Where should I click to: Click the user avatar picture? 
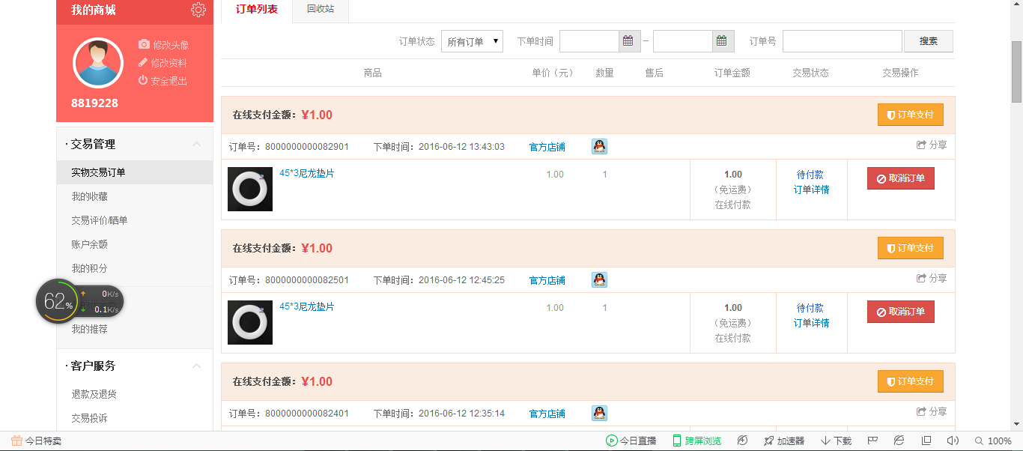98,63
